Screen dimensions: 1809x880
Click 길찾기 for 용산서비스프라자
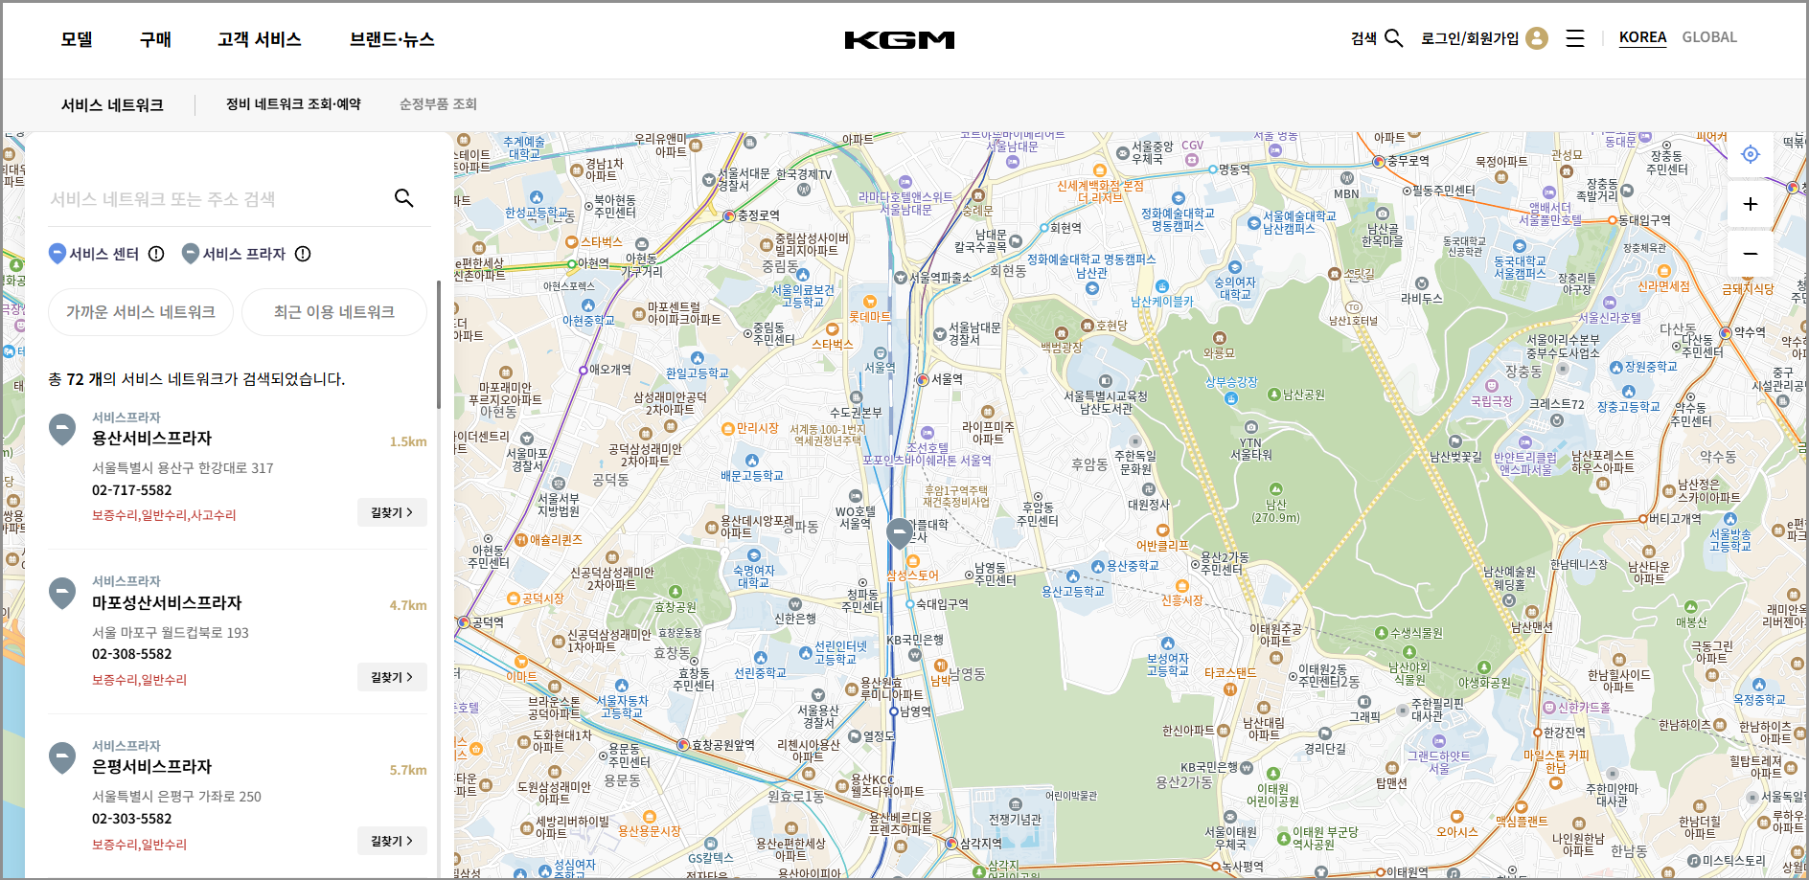(x=392, y=512)
